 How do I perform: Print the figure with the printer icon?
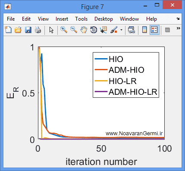(38, 30)
